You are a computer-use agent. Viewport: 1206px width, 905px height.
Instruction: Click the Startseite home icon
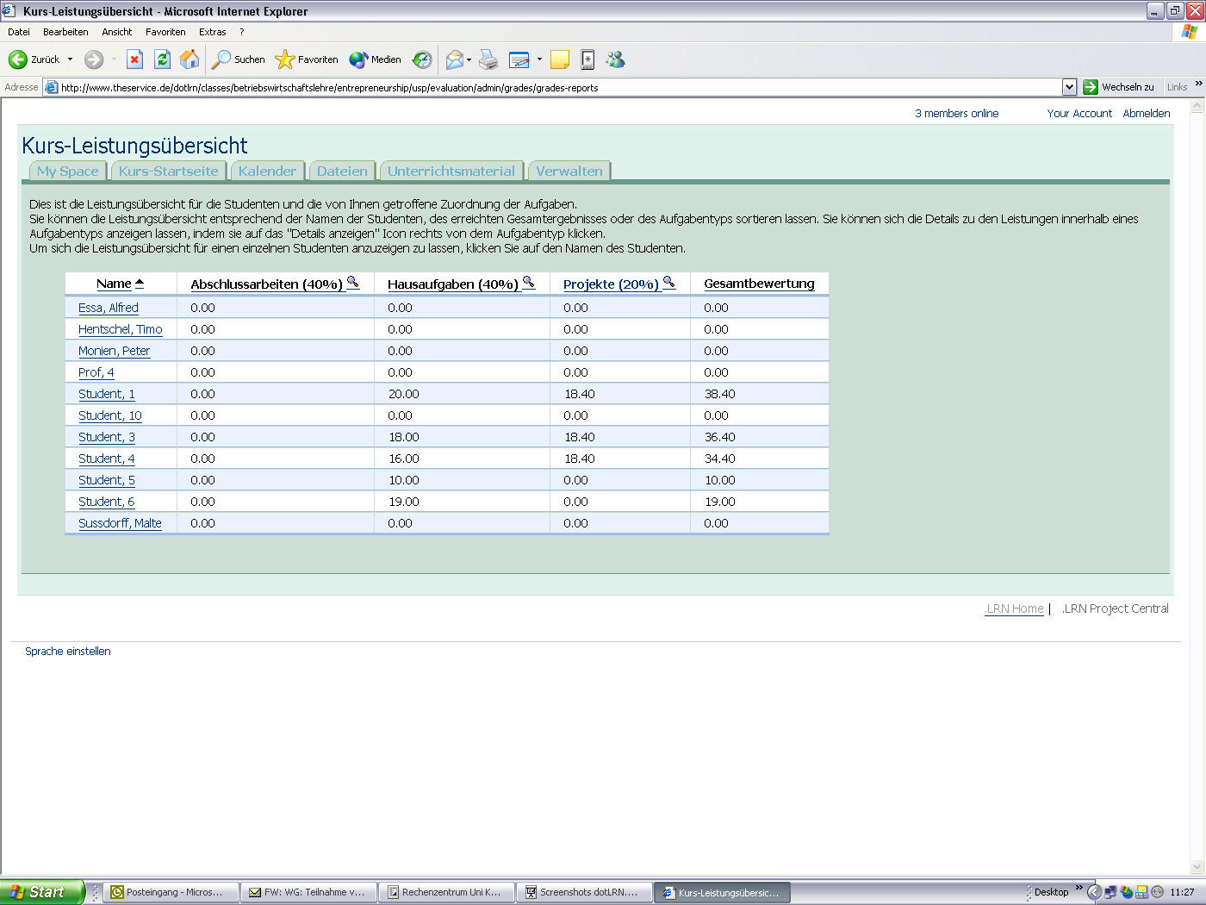coord(188,59)
